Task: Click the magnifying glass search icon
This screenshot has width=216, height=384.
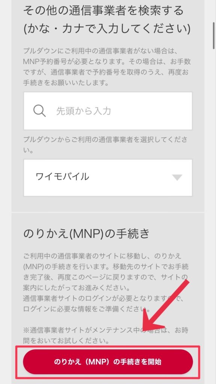Action: [x=39, y=111]
